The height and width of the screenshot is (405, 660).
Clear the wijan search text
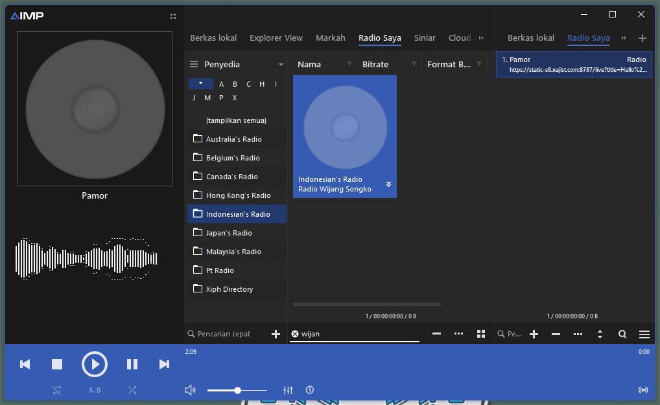pyautogui.click(x=295, y=334)
